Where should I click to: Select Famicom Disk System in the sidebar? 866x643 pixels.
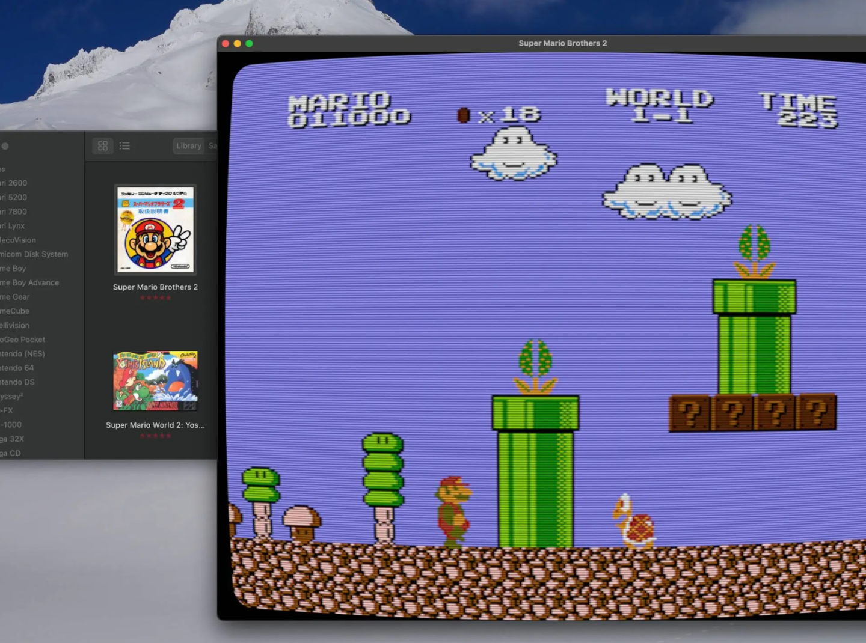(x=34, y=254)
